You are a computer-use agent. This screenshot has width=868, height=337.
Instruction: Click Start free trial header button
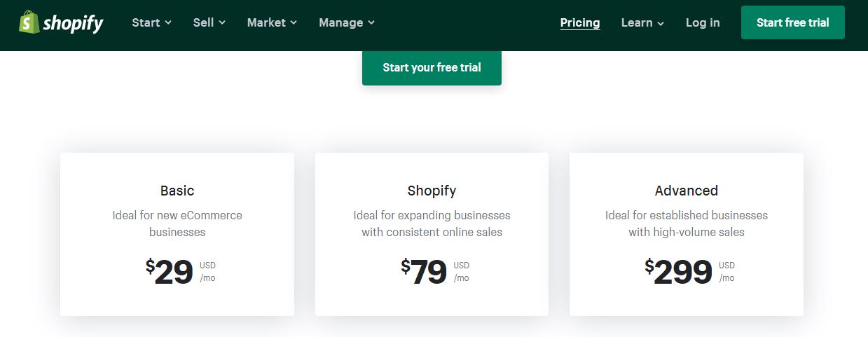[793, 22]
